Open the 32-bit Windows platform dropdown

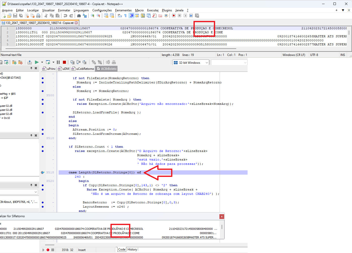191,62
